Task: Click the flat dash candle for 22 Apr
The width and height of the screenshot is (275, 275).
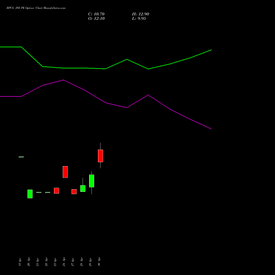Action: click(x=48, y=193)
